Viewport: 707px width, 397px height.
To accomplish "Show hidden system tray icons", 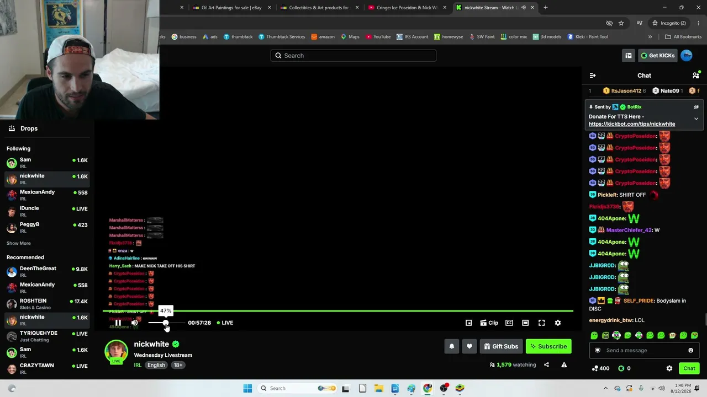I will [x=605, y=388].
